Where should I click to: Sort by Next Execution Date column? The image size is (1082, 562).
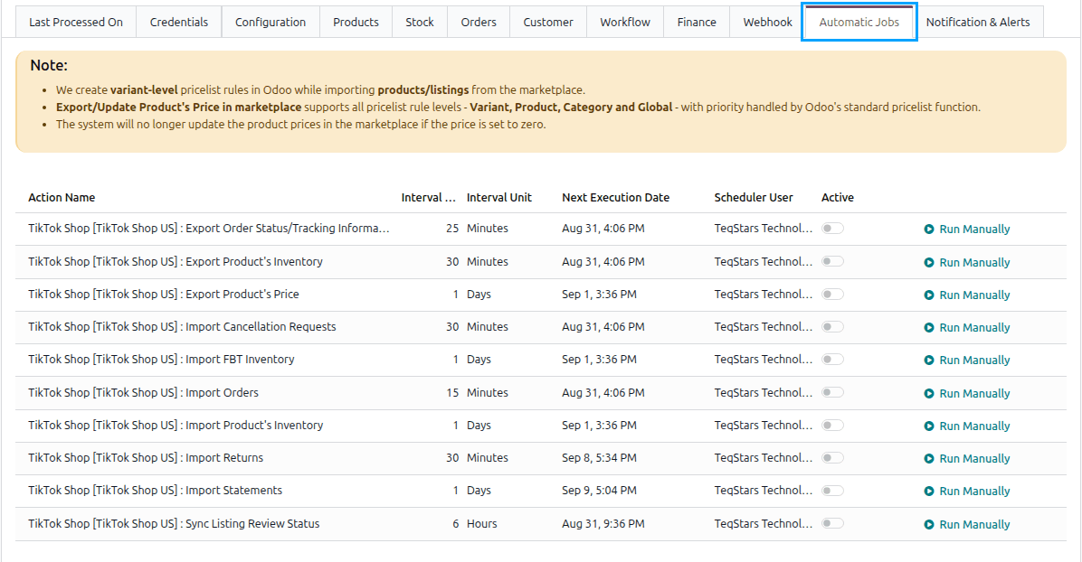click(615, 197)
